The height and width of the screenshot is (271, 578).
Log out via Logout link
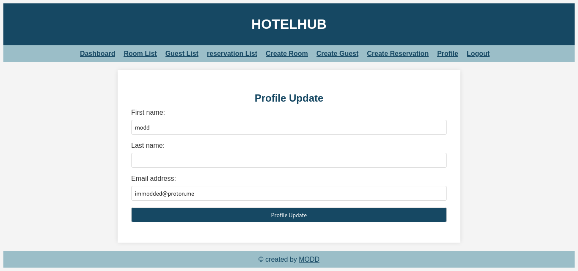(478, 54)
